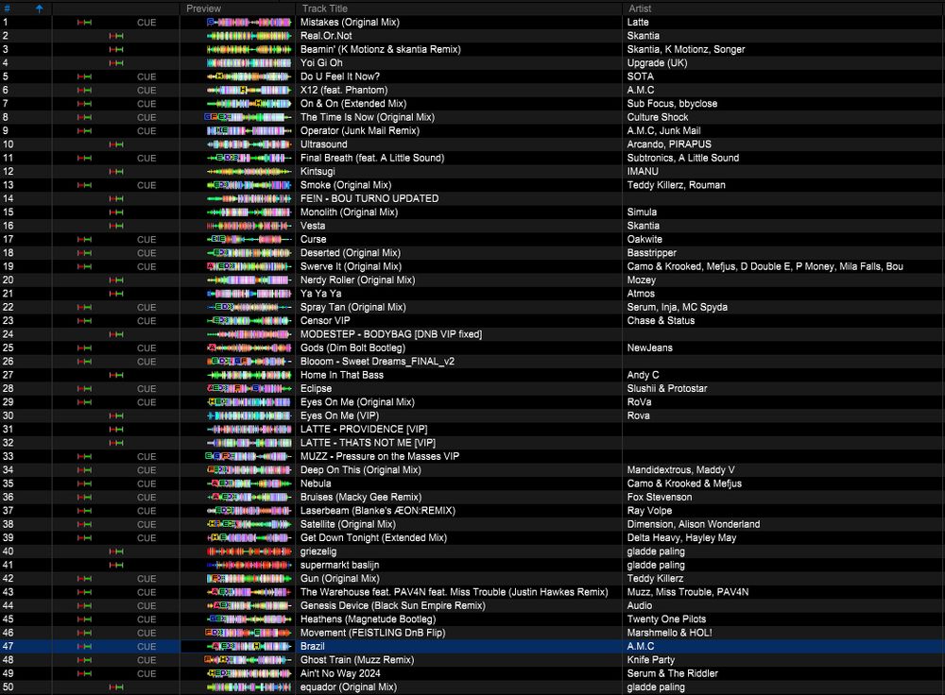Click the beatgrid icon on Vesta row

[x=115, y=226]
